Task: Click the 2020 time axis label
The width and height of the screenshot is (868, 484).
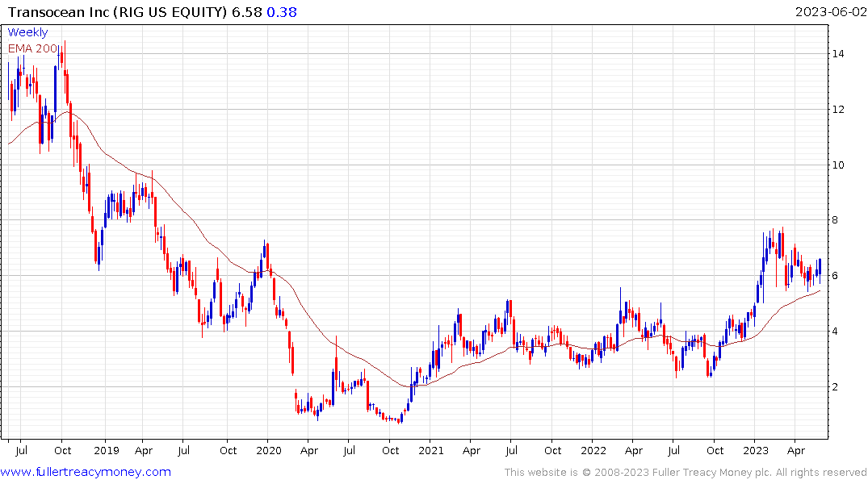Action: (x=269, y=450)
